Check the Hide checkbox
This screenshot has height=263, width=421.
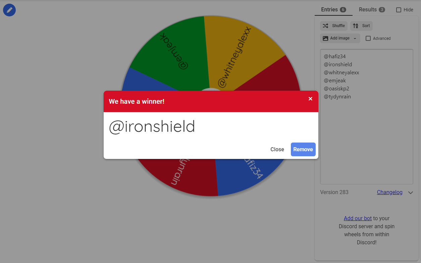[x=399, y=10]
